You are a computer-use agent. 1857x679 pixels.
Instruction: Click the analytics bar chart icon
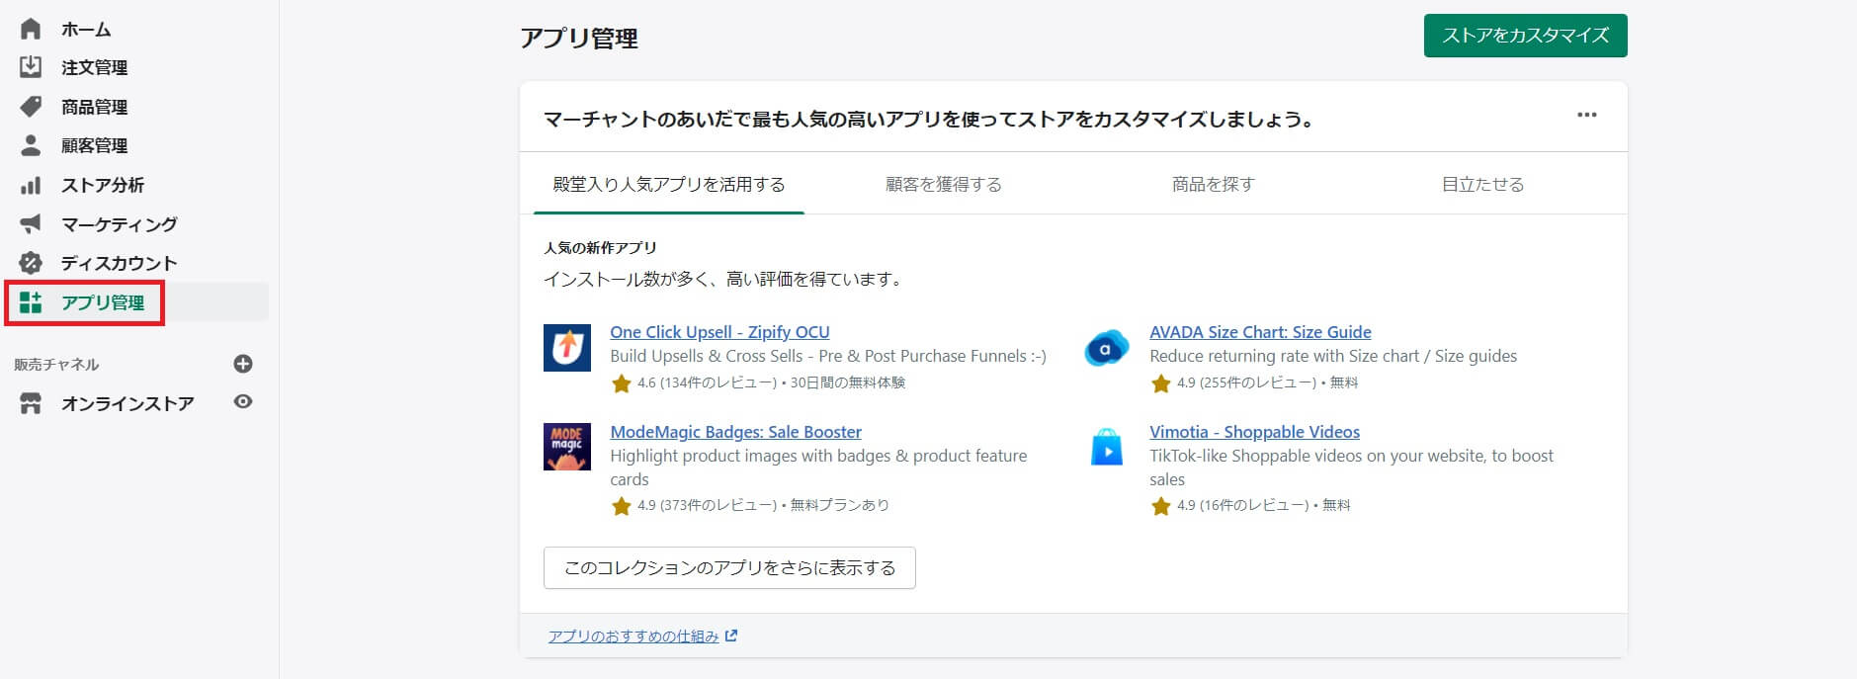click(31, 185)
